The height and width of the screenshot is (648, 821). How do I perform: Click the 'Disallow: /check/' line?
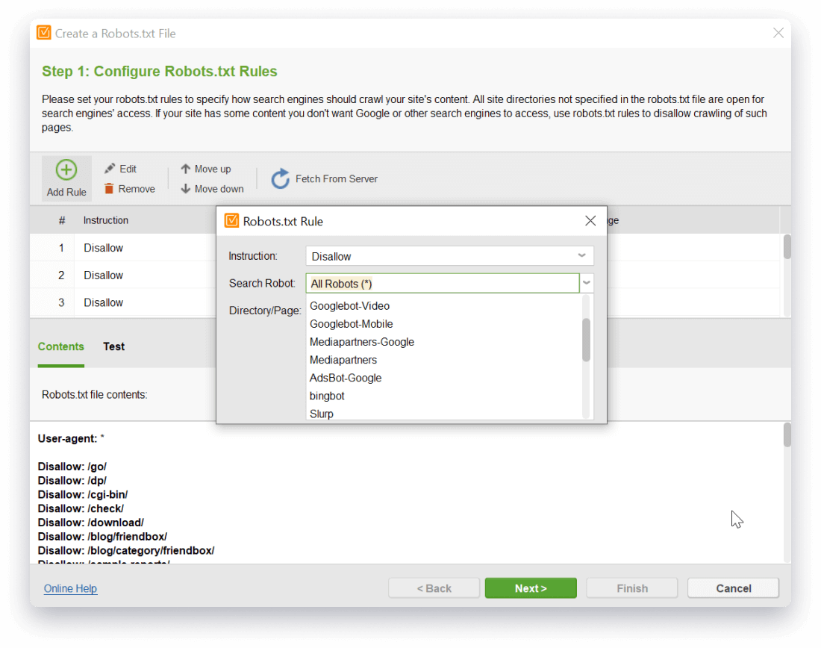coord(81,508)
